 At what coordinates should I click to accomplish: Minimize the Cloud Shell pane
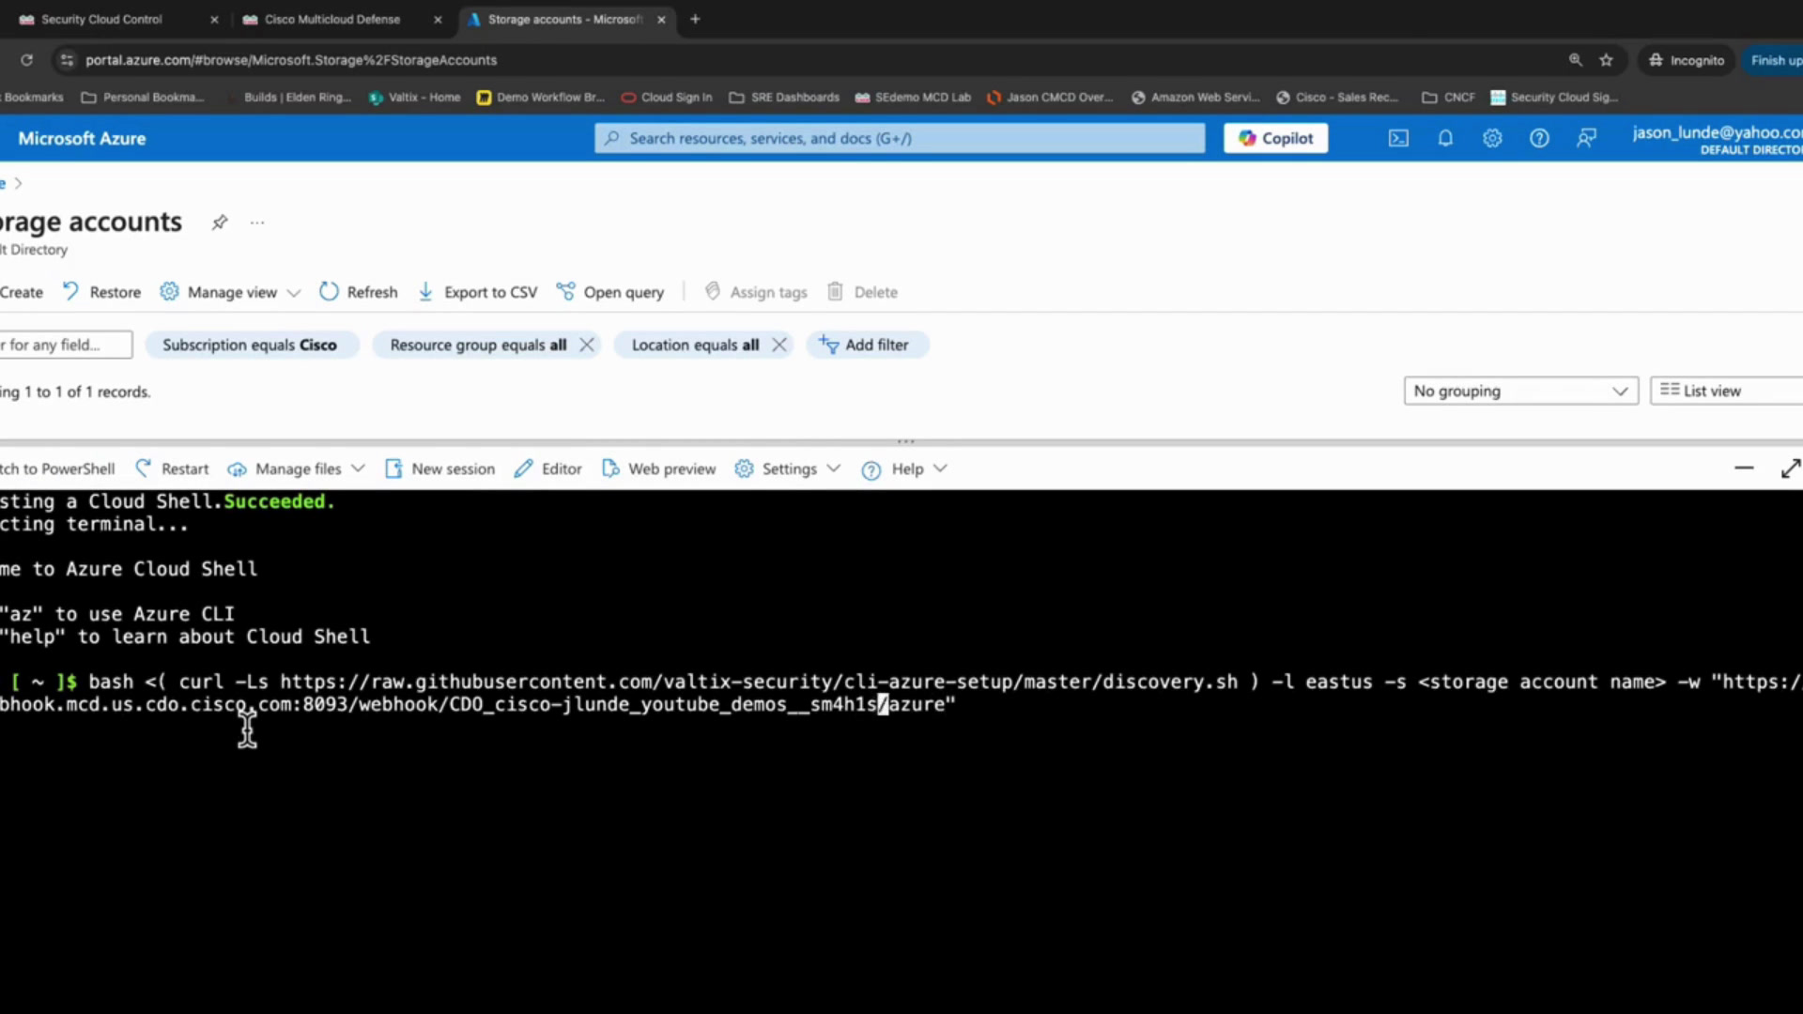tap(1744, 468)
